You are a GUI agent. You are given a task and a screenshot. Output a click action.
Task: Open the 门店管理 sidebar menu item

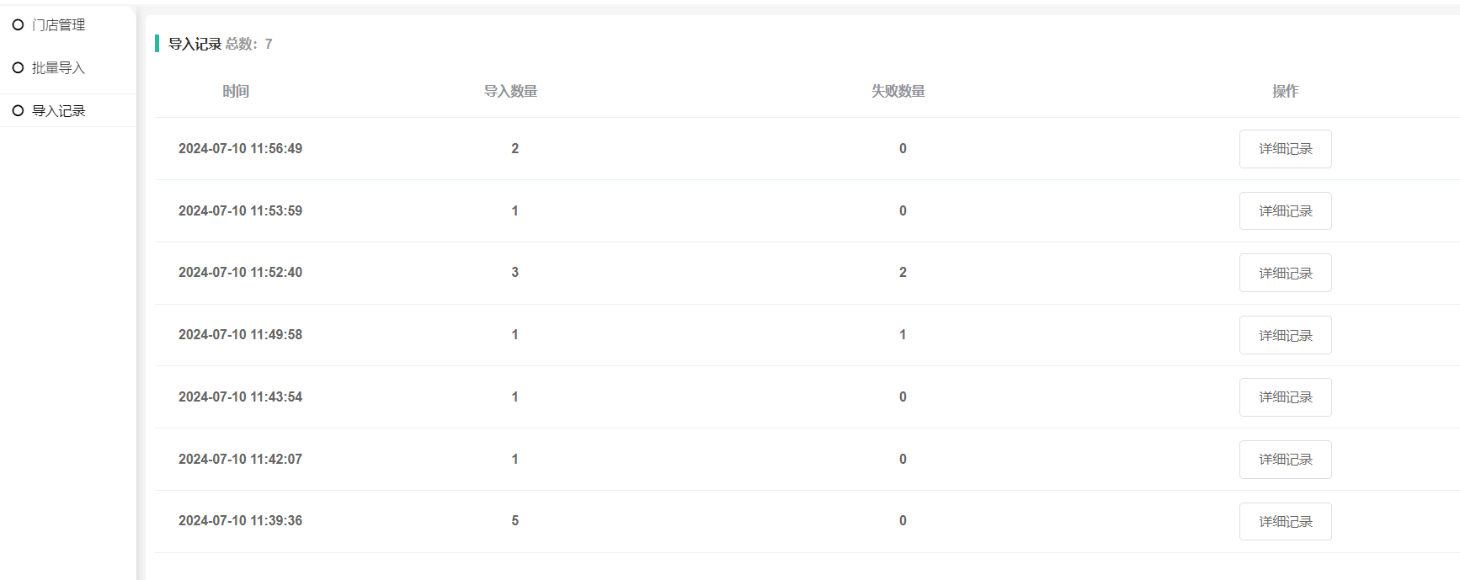pyautogui.click(x=58, y=25)
